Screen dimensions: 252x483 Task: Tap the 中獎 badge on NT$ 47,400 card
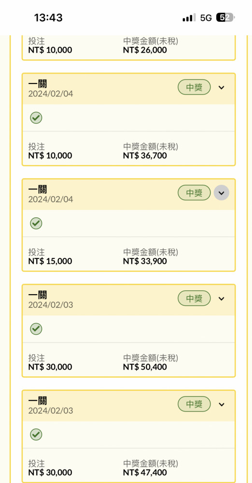(194, 404)
